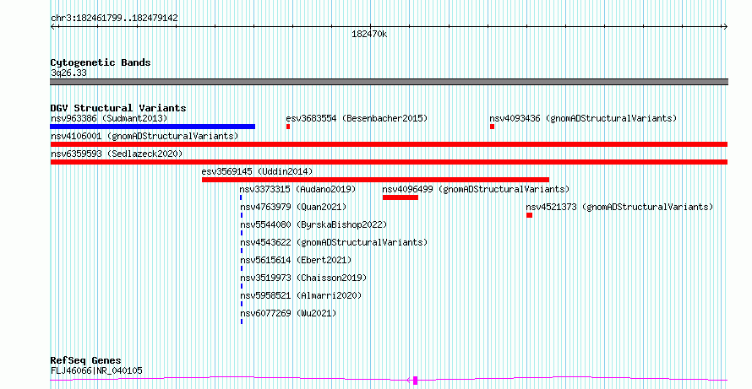Open the nsv5958521 (Almarri2020) label

coord(301,295)
